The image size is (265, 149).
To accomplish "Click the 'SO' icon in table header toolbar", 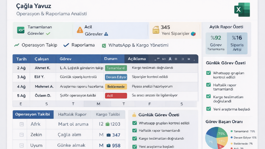I will pyautogui.click(x=164, y=59).
